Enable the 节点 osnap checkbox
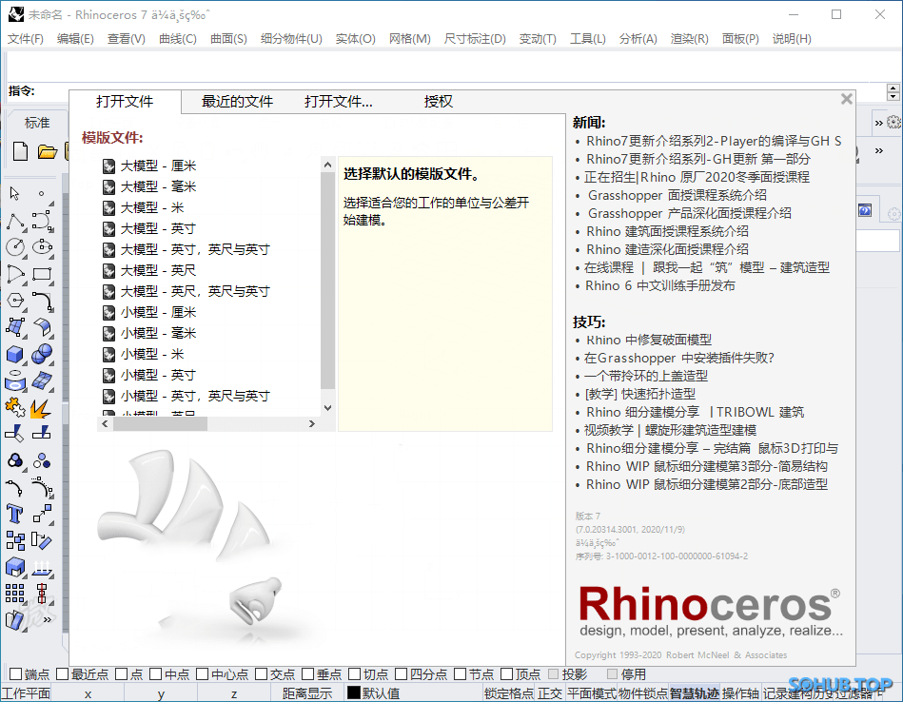 [460, 673]
